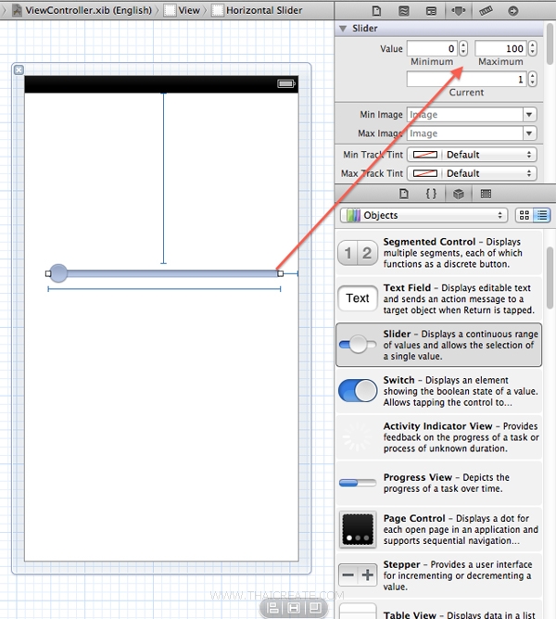This screenshot has width=556, height=619.
Task: Click the slider thumb on canvas
Action: coord(58,273)
